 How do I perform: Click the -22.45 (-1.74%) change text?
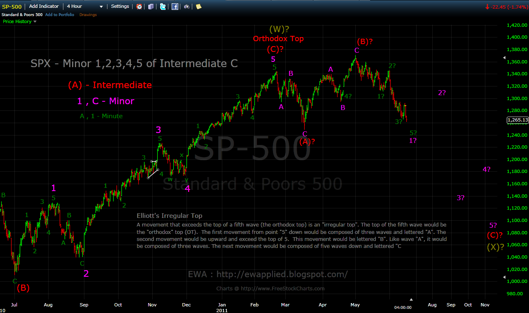click(x=509, y=7)
